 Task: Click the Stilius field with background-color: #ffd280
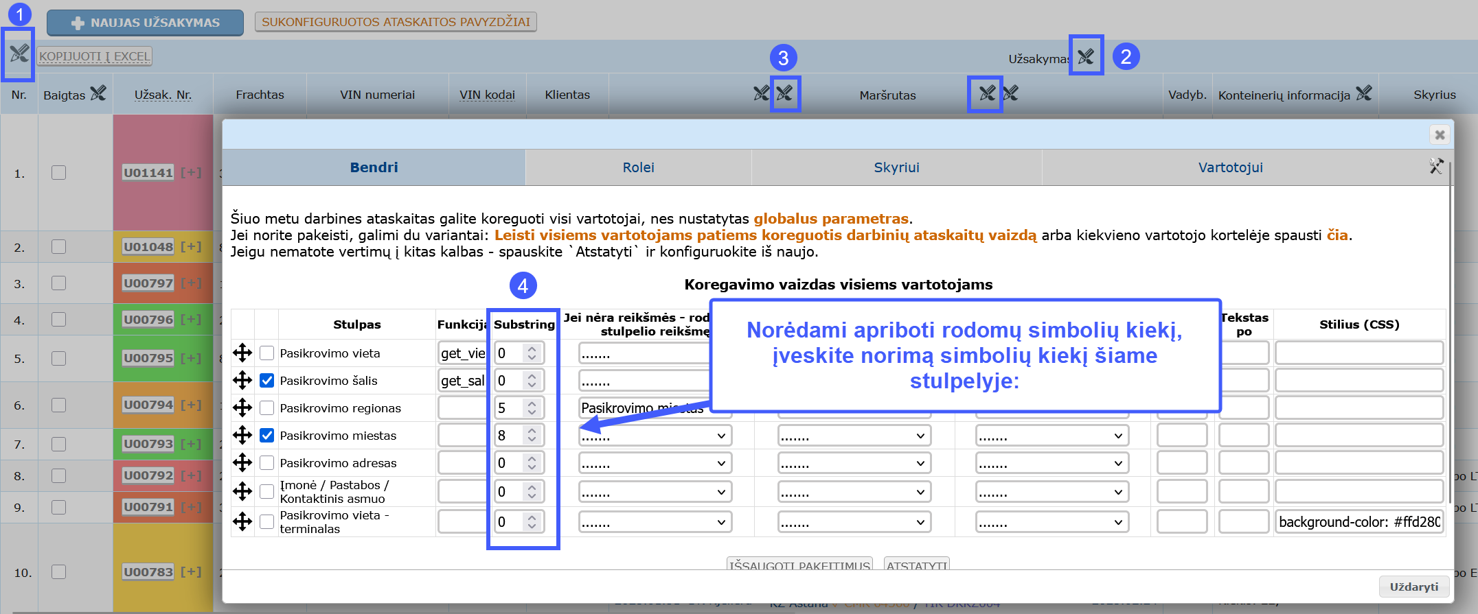tap(1359, 522)
